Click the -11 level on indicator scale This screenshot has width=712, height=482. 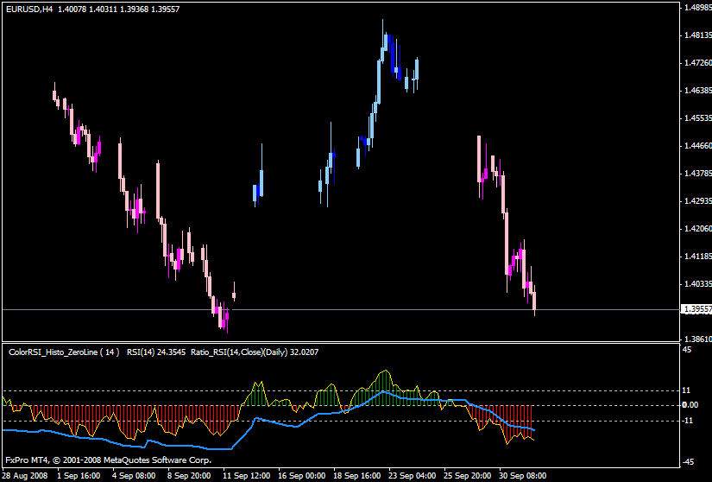(689, 421)
